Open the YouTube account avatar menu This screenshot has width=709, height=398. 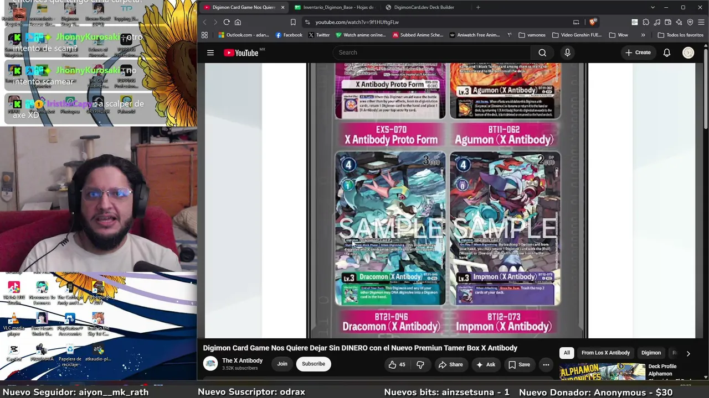688,53
